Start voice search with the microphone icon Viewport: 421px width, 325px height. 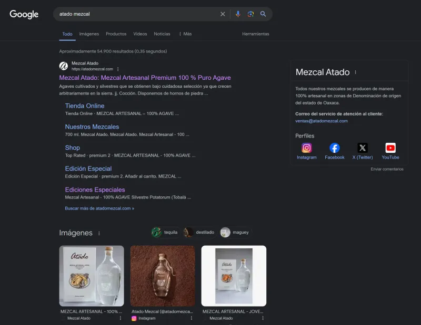tap(238, 14)
